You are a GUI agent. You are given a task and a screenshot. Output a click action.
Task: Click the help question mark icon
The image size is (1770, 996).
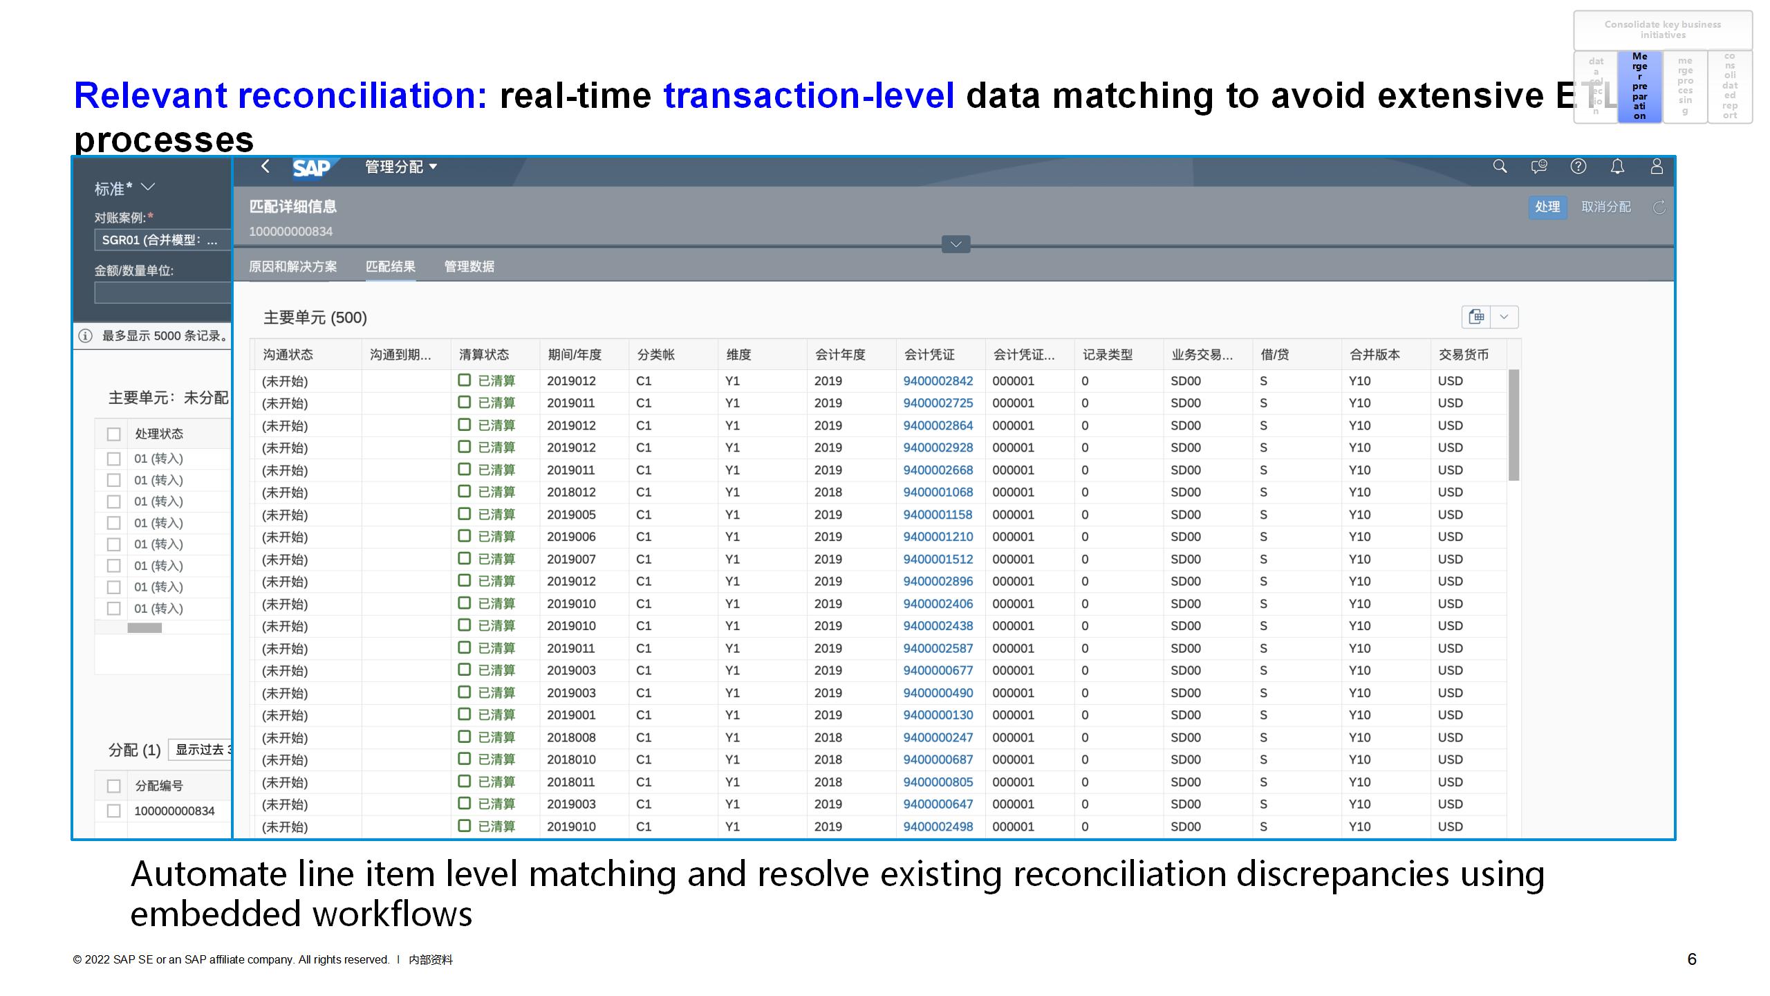[x=1578, y=167]
